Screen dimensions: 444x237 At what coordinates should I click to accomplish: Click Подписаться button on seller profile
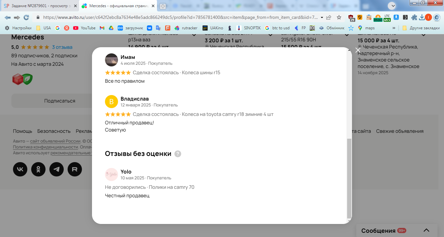click(60, 101)
